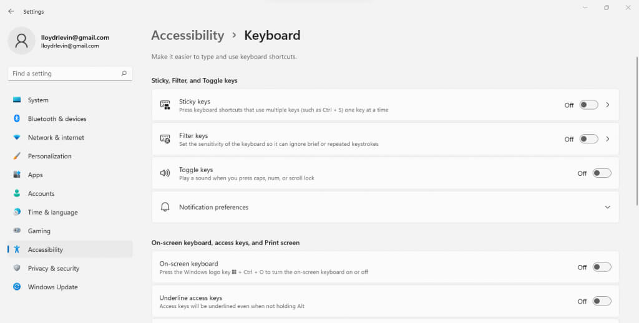Open Sticky keys details chevron
Image resolution: width=639 pixels, height=323 pixels.
608,105
